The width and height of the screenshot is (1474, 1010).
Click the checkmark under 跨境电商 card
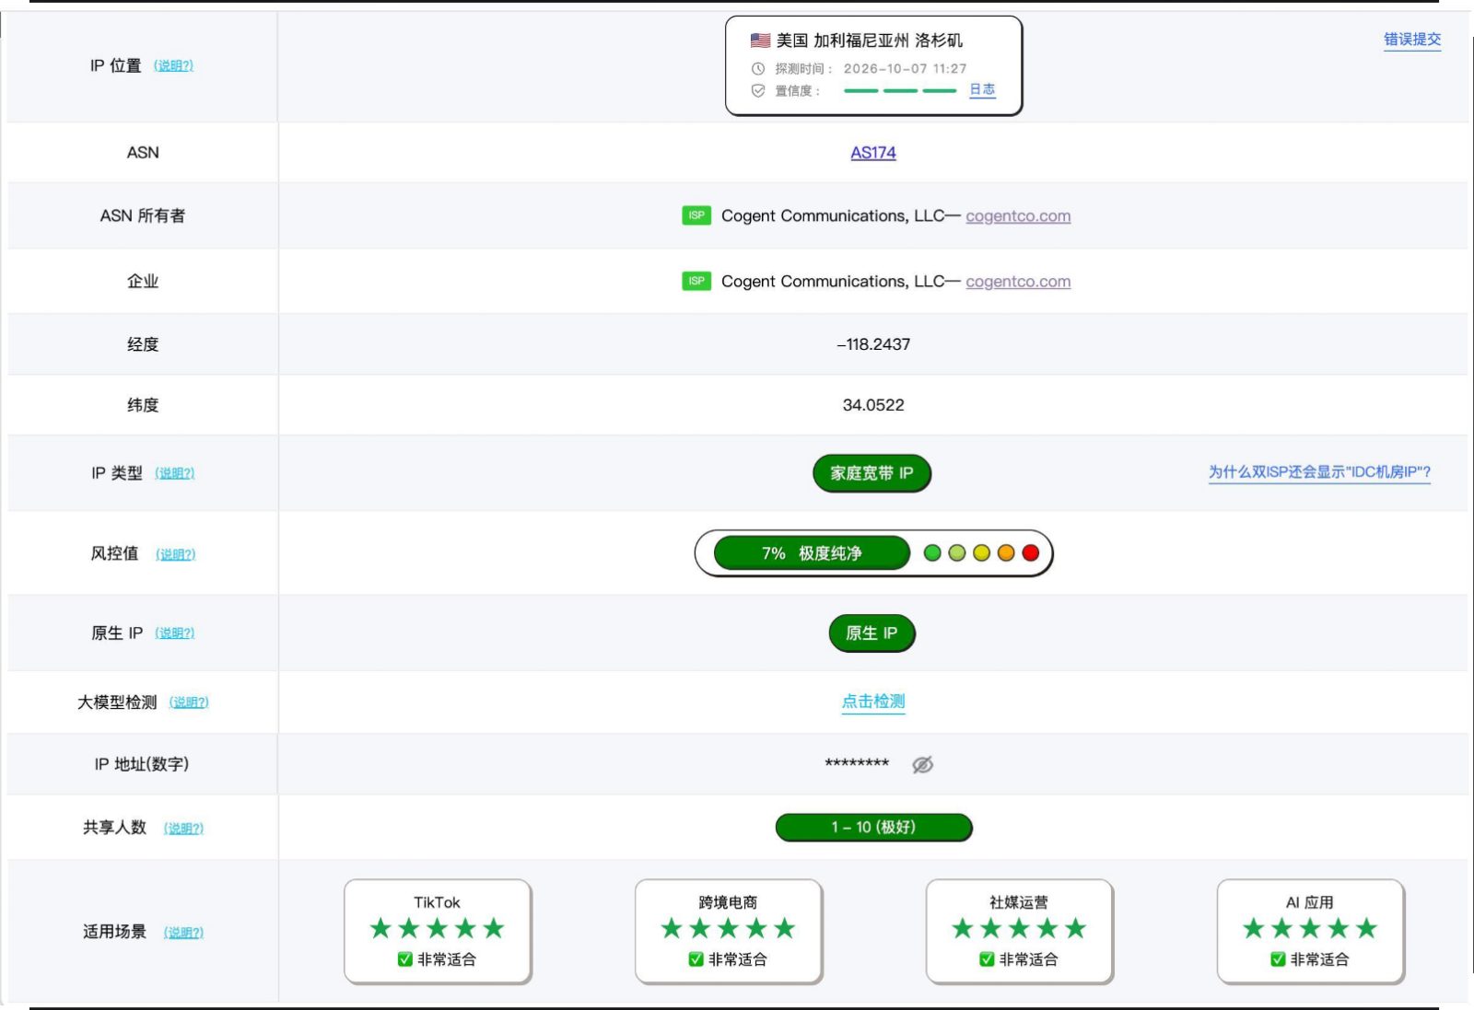click(696, 959)
